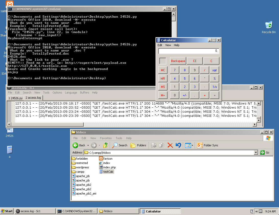Open Search in htdocs toolbar

pyautogui.click(x=120, y=145)
